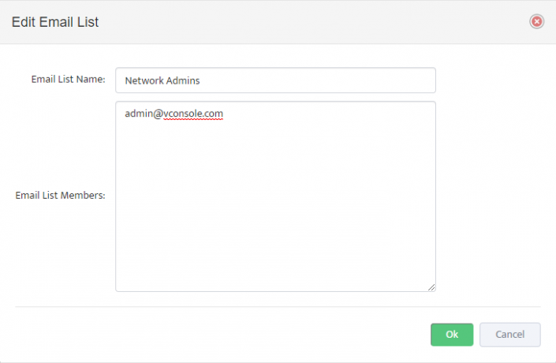Click the "Email List Members:" label
This screenshot has width=556, height=363.
pyautogui.click(x=60, y=196)
